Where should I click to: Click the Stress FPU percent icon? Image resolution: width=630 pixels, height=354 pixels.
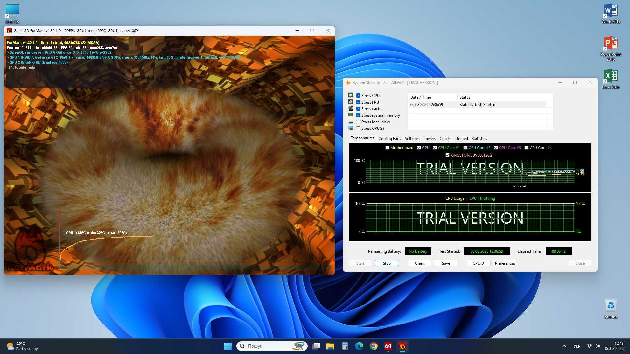coord(351,102)
